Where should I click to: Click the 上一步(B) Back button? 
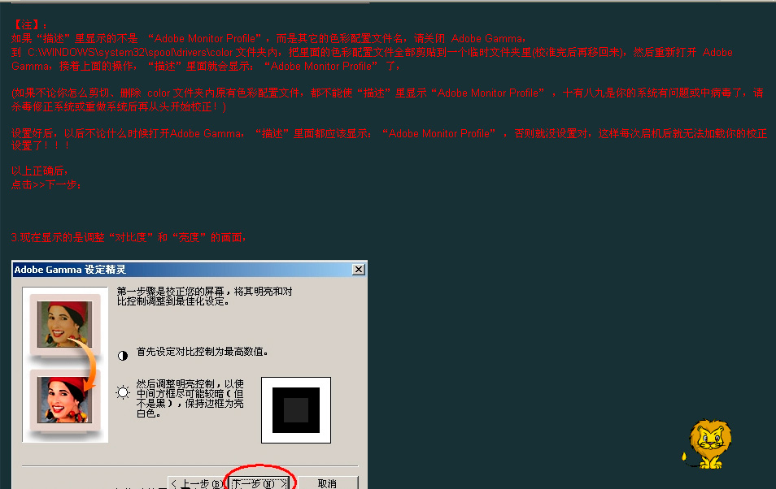pos(197,483)
